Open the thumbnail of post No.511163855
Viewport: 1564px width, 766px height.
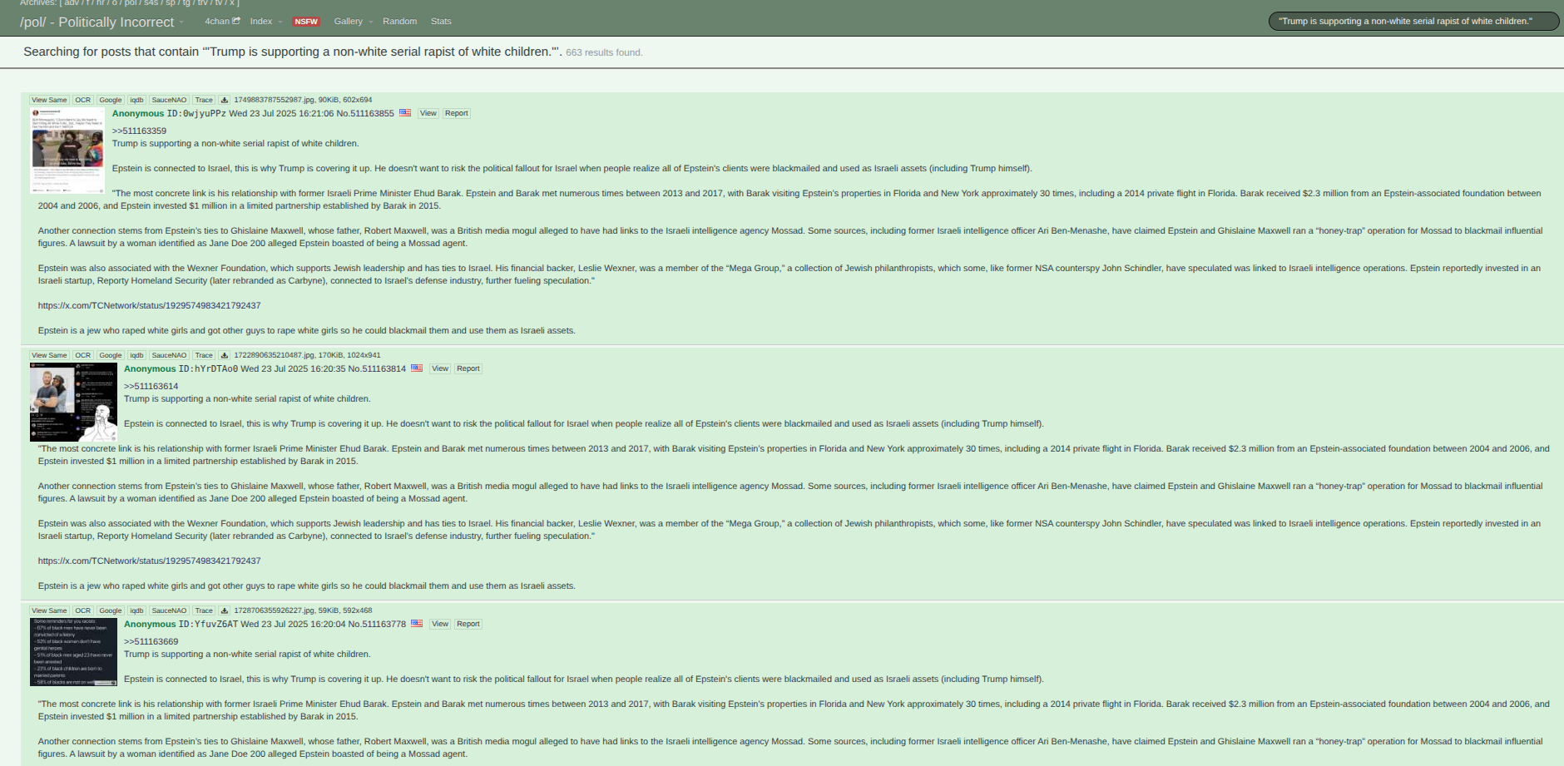(x=67, y=150)
